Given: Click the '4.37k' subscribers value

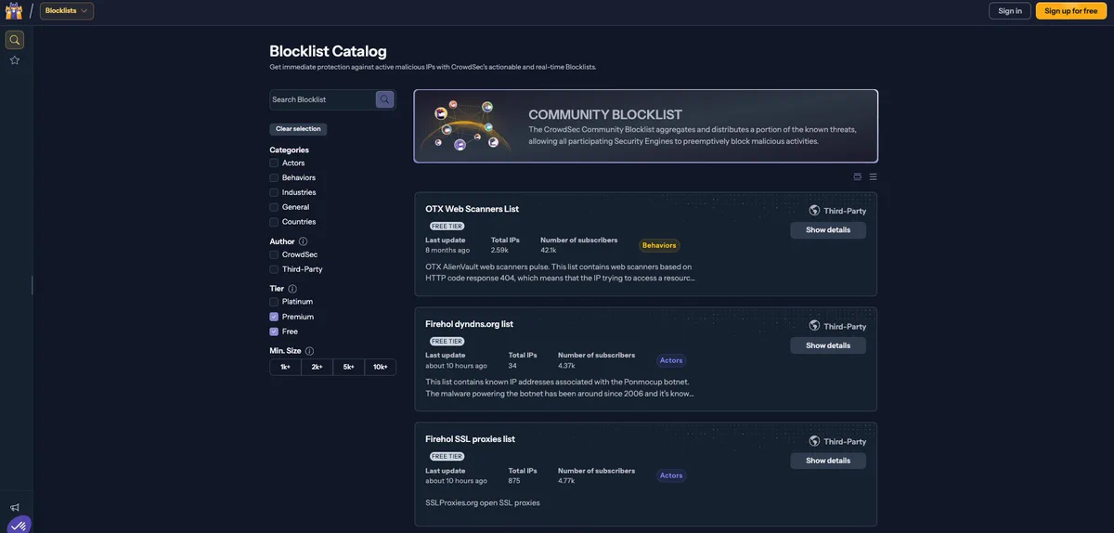Looking at the screenshot, I should pyautogui.click(x=566, y=365).
